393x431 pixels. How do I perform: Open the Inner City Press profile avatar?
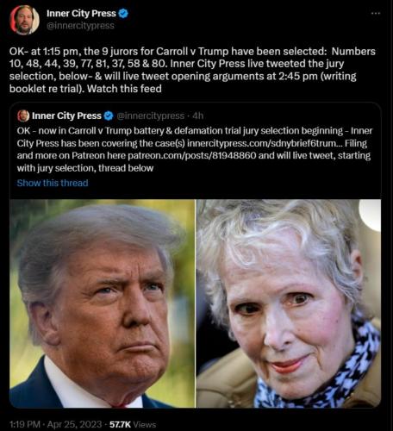pos(24,20)
